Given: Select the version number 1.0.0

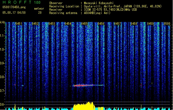Looking at the screenshot, I should pos(37,2).
